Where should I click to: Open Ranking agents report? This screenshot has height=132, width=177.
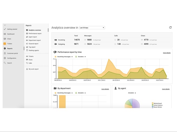pos(34,50)
